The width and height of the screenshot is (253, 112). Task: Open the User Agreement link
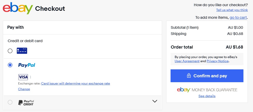point(187,61)
